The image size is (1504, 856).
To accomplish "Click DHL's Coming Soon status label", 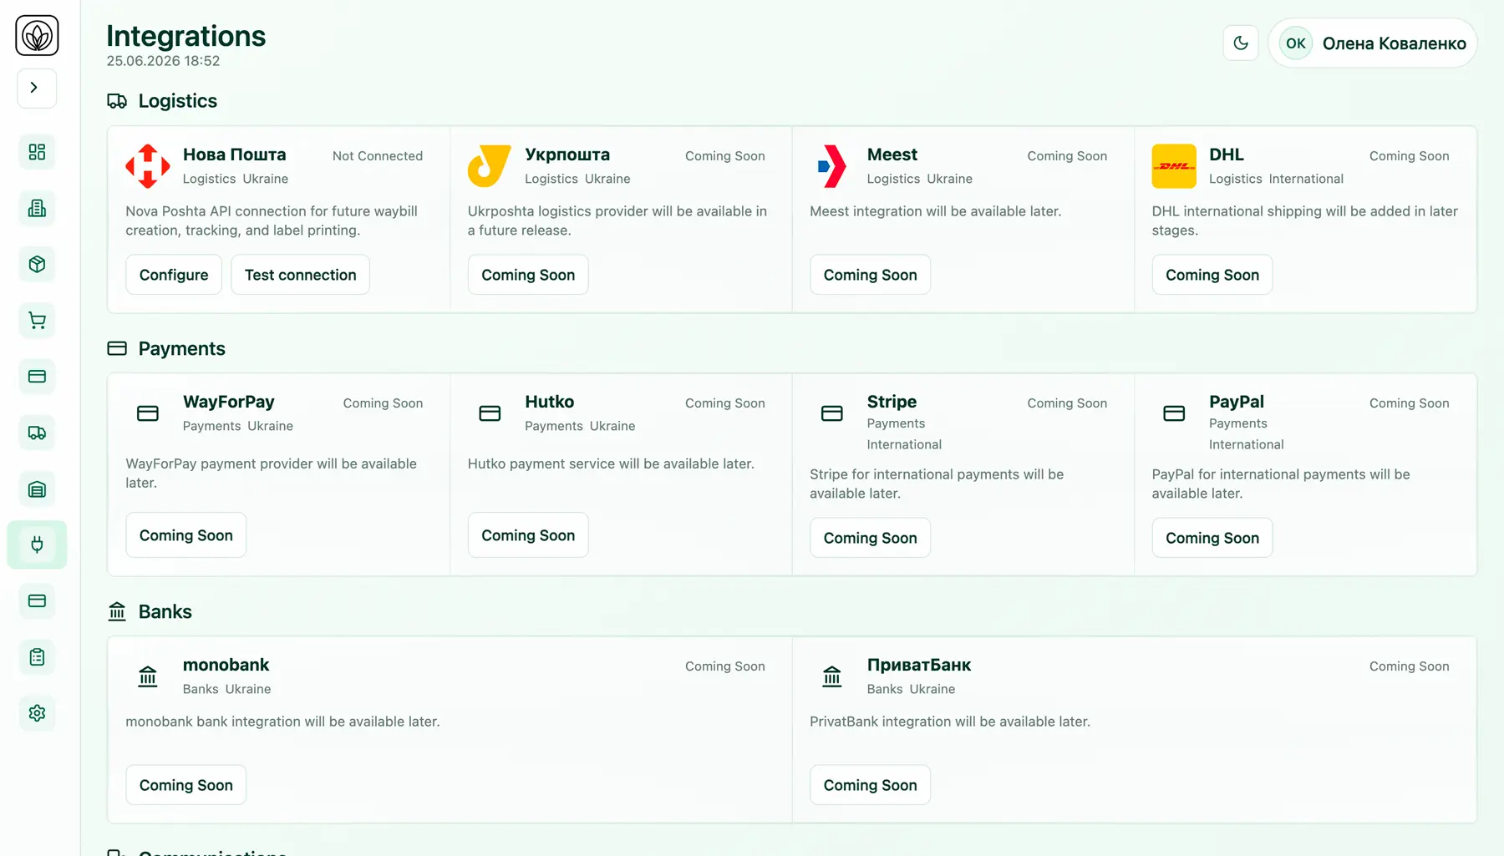I will [1410, 156].
